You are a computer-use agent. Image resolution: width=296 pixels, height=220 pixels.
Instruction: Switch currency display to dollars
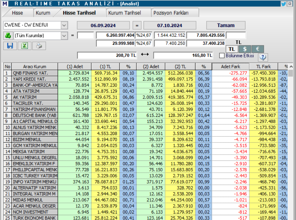(245, 49)
